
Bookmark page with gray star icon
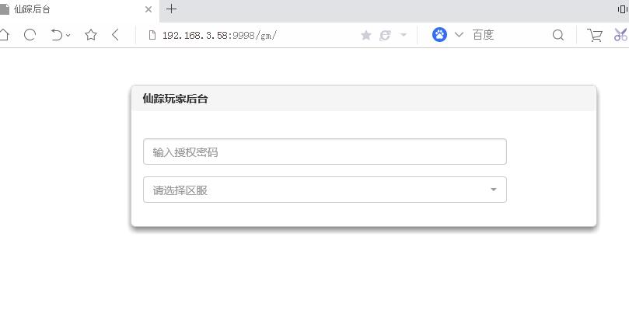366,35
